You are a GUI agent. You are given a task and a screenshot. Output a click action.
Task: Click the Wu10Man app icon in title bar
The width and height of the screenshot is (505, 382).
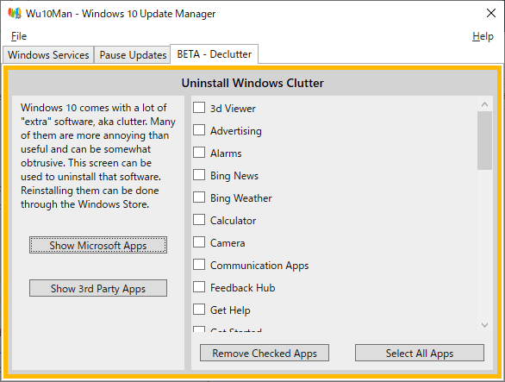15,14
